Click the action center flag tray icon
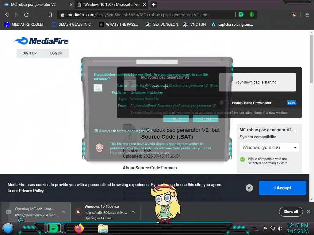The image size is (314, 235). pyautogui.click(x=265, y=228)
